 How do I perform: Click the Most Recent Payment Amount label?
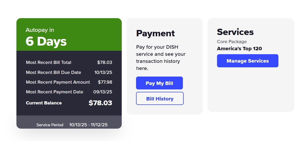click(x=58, y=82)
